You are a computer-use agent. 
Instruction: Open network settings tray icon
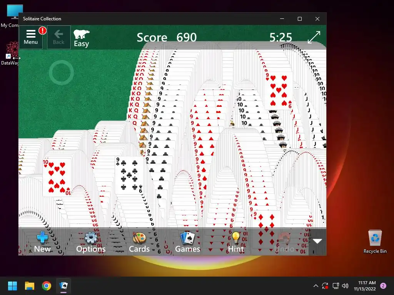tap(336, 286)
